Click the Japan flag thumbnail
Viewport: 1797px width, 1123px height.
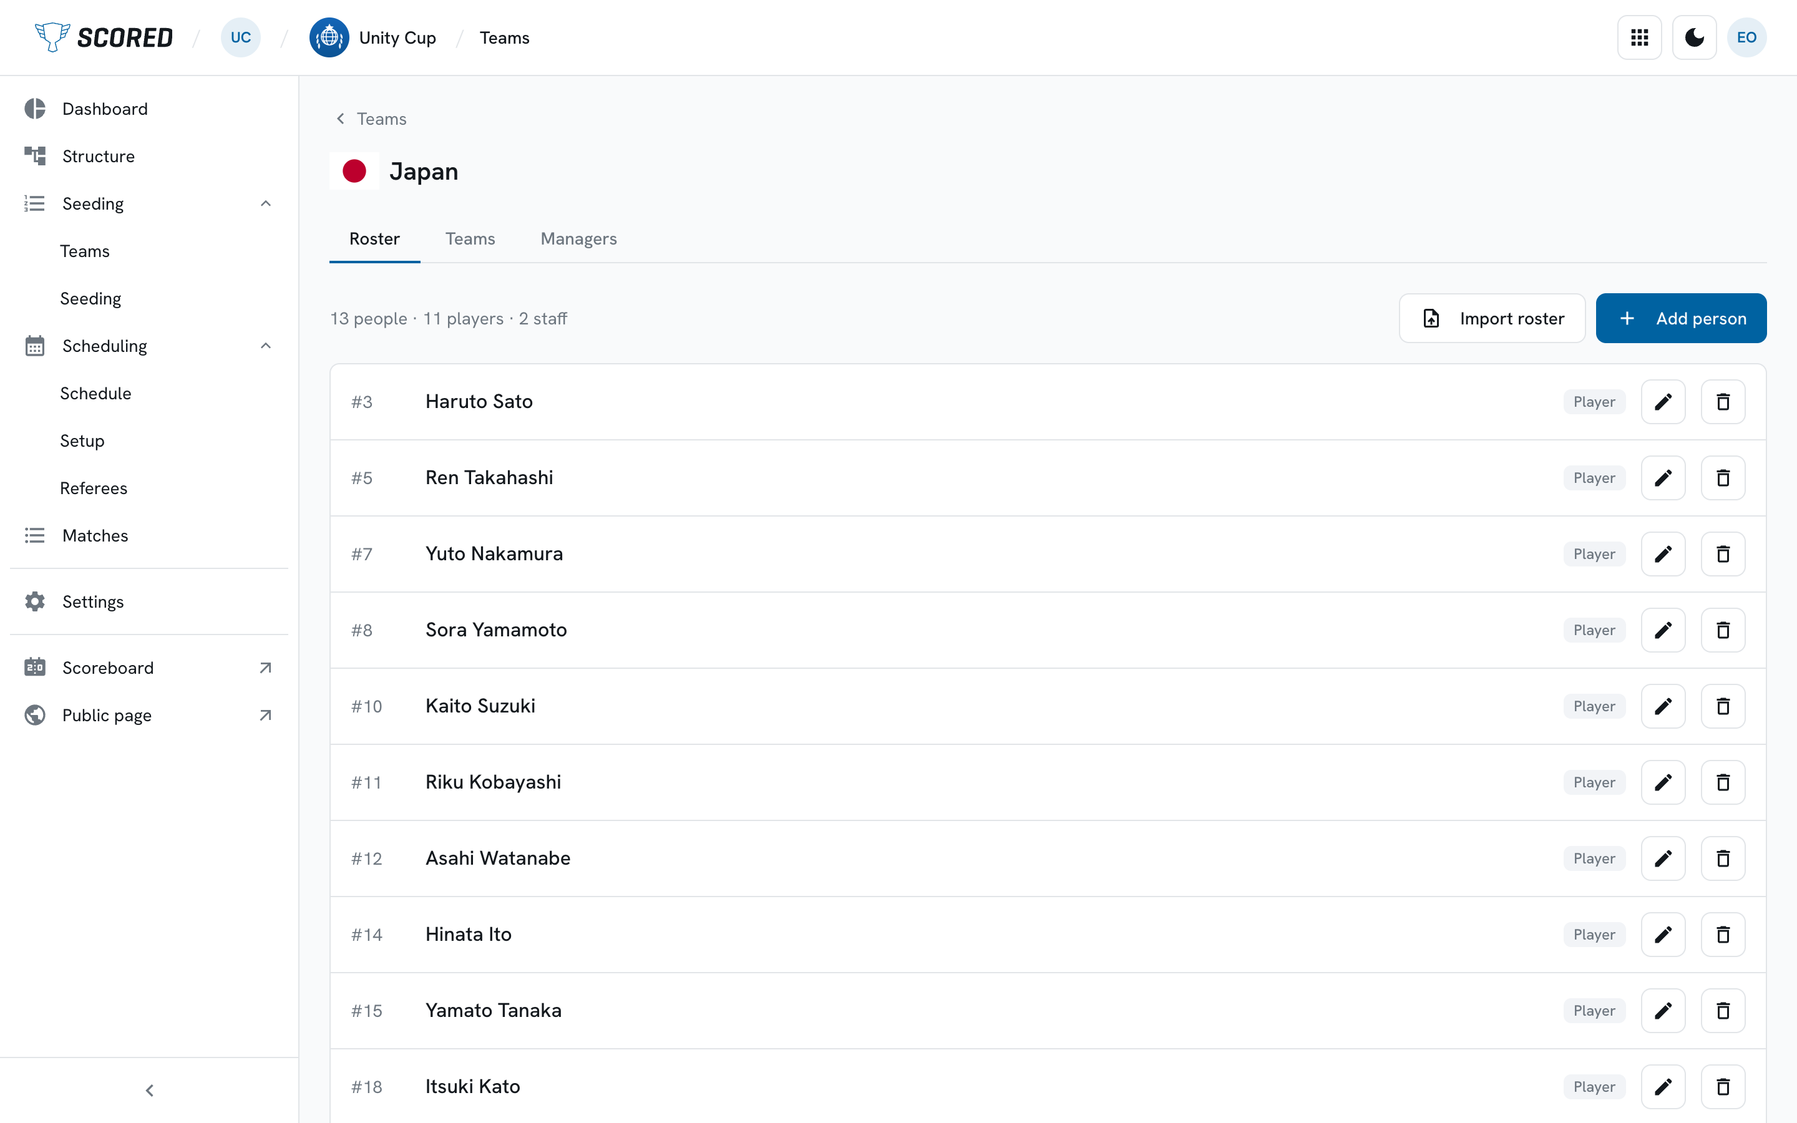pos(354,171)
